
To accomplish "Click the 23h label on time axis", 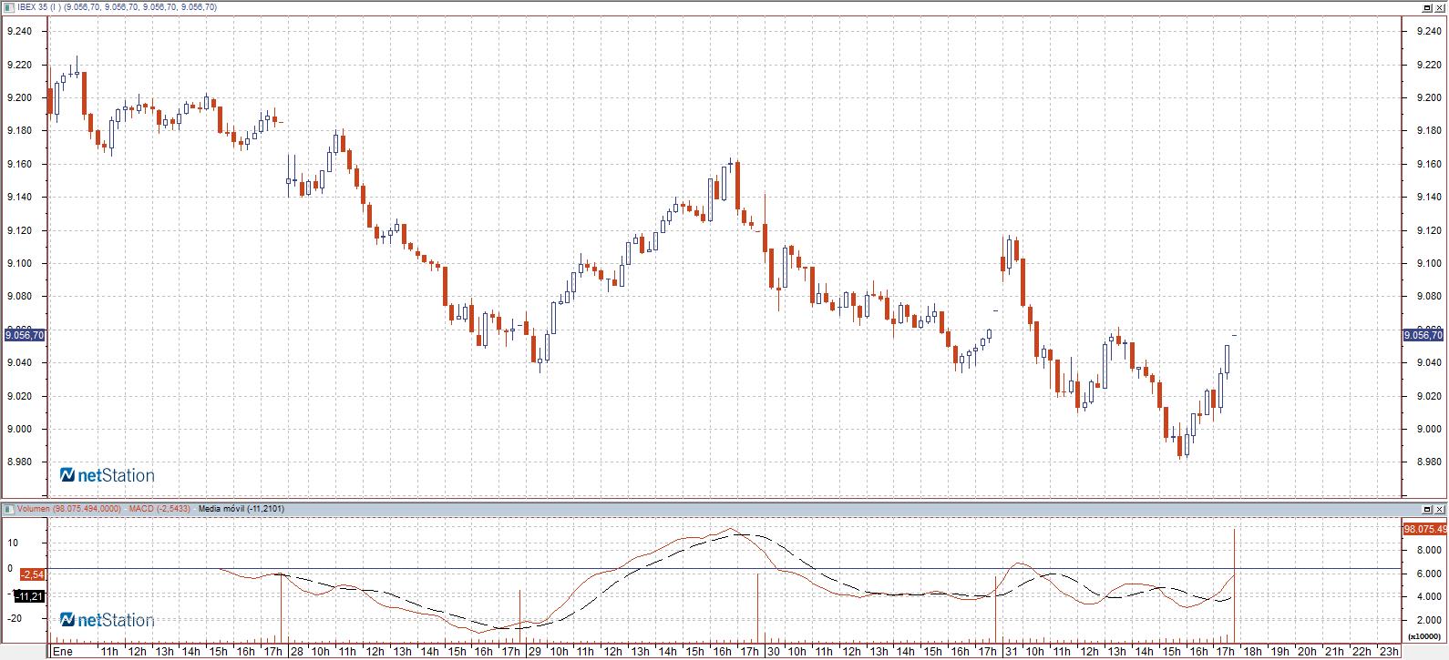I will pyautogui.click(x=1388, y=652).
